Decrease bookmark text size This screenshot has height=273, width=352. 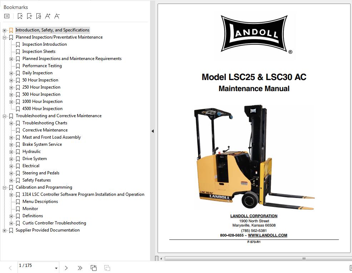57,16
